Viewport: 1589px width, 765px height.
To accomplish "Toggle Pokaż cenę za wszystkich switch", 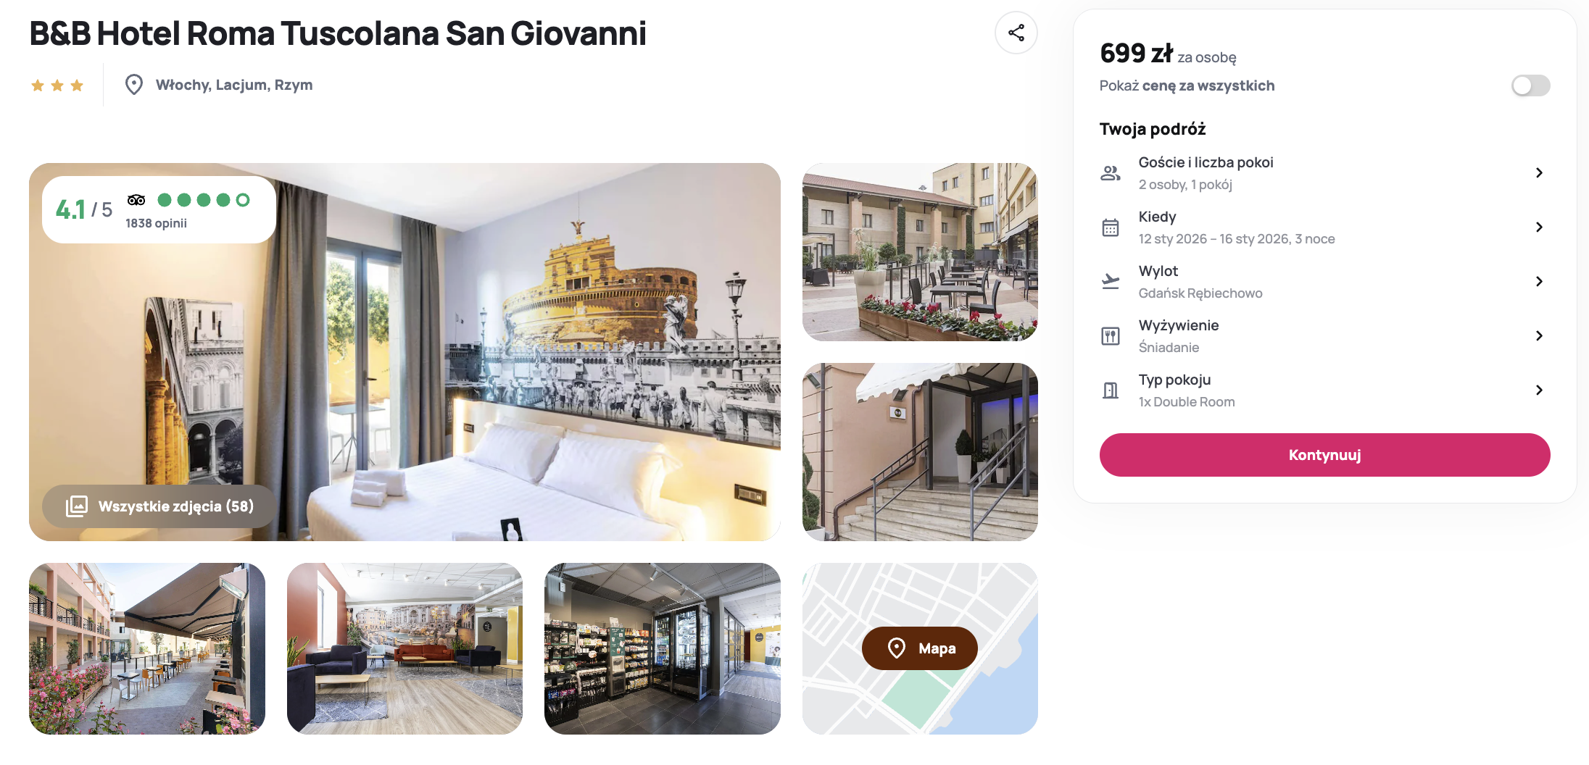I will (1530, 85).
